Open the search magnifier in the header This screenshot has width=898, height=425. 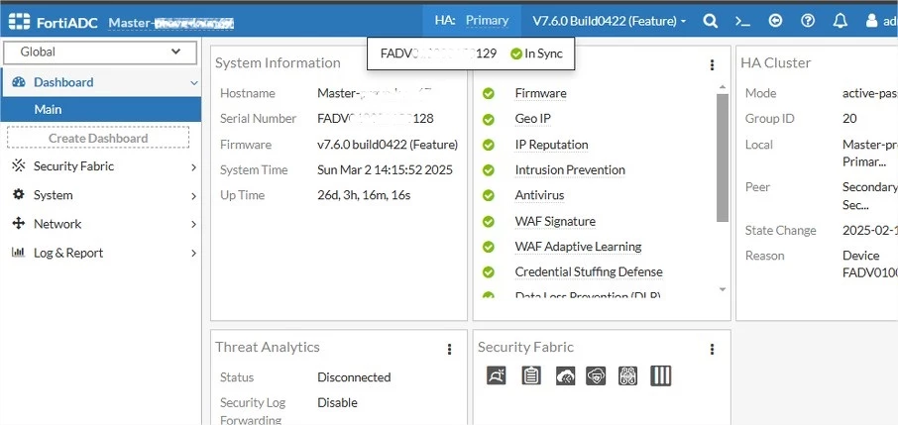(710, 21)
